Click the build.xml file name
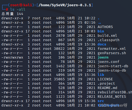 pos(107,36)
